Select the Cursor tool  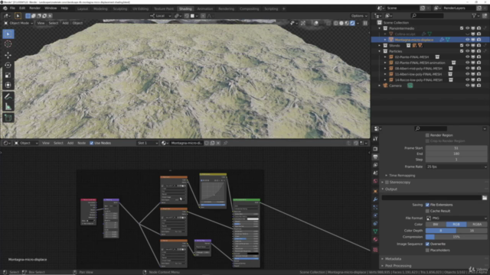point(8,44)
